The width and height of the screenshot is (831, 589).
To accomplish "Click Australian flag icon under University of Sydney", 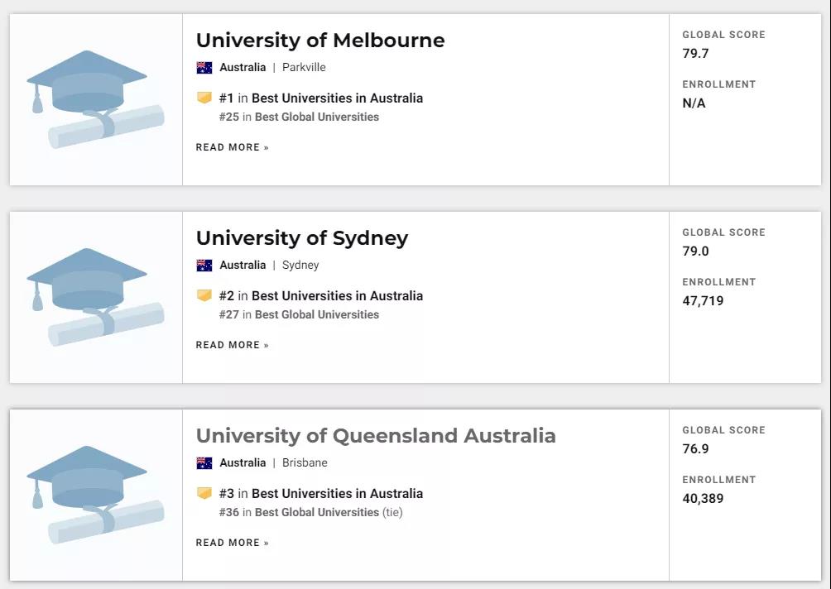I will [x=204, y=265].
